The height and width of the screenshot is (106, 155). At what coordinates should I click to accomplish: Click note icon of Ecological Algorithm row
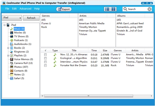coord(55,58)
